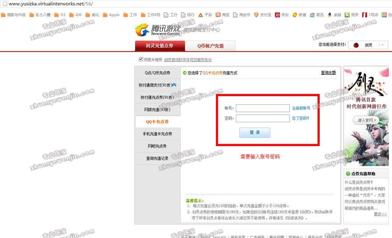Open the 招行 bookmark

tap(188, 15)
